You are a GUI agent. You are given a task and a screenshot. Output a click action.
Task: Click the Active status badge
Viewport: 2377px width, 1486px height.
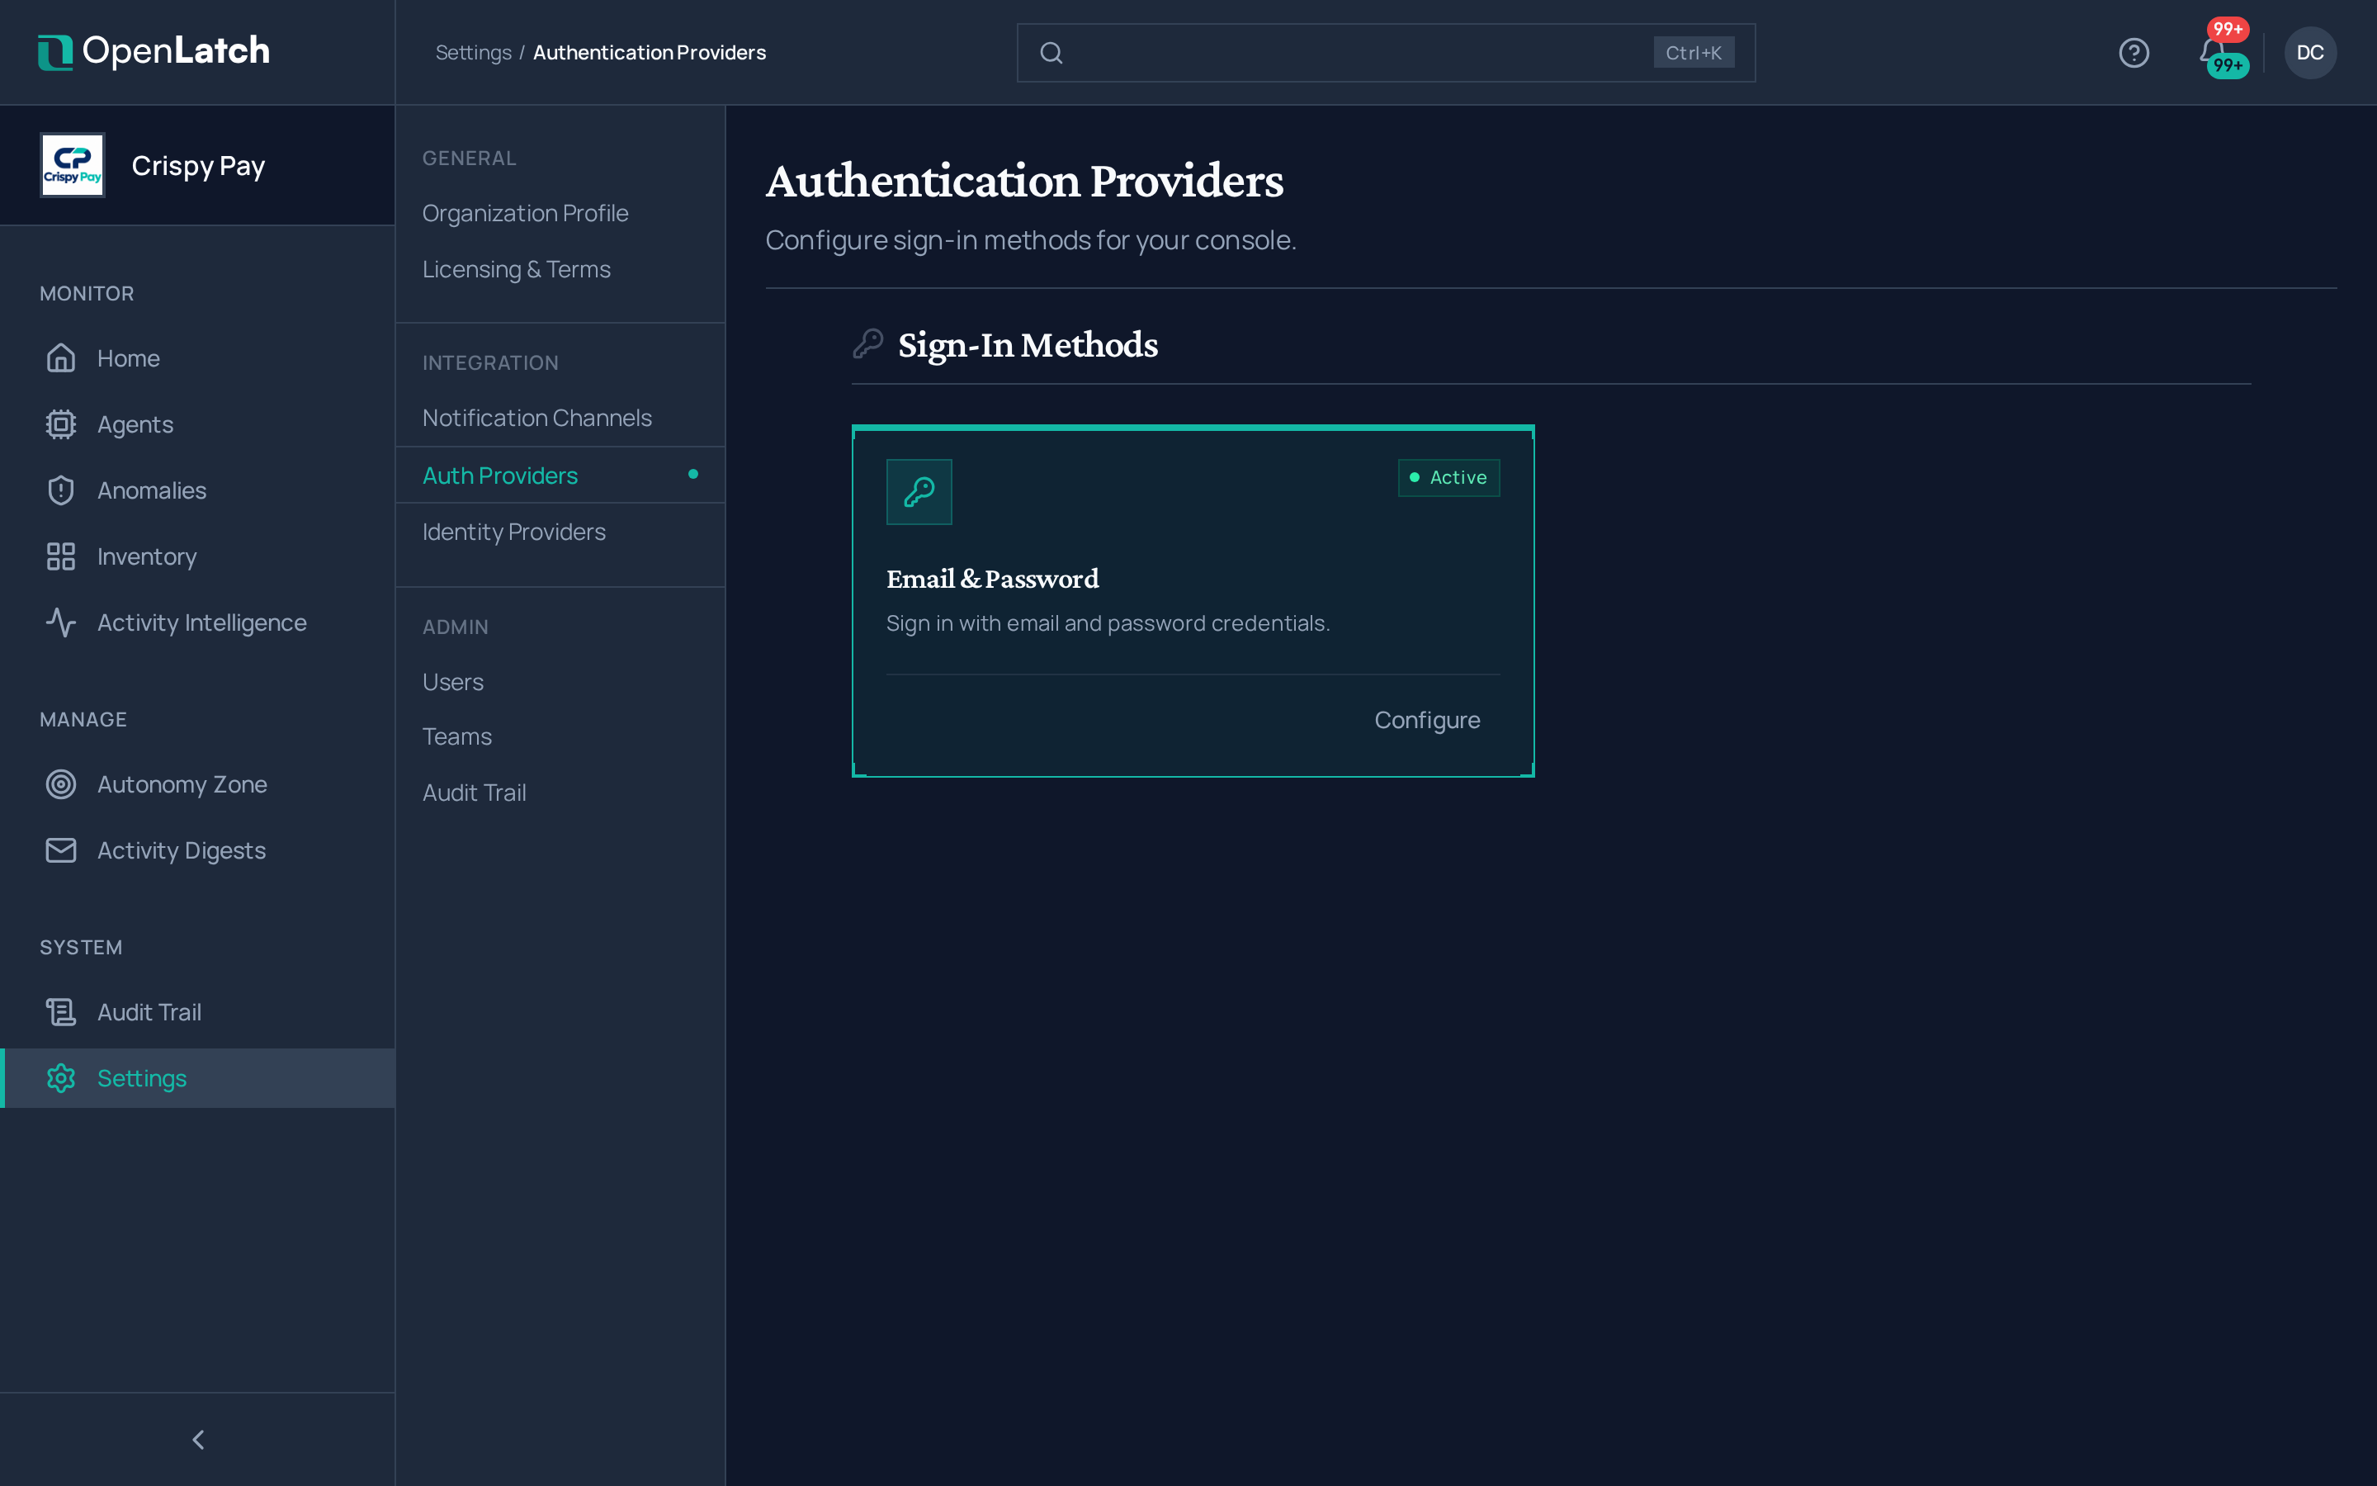1448,478
